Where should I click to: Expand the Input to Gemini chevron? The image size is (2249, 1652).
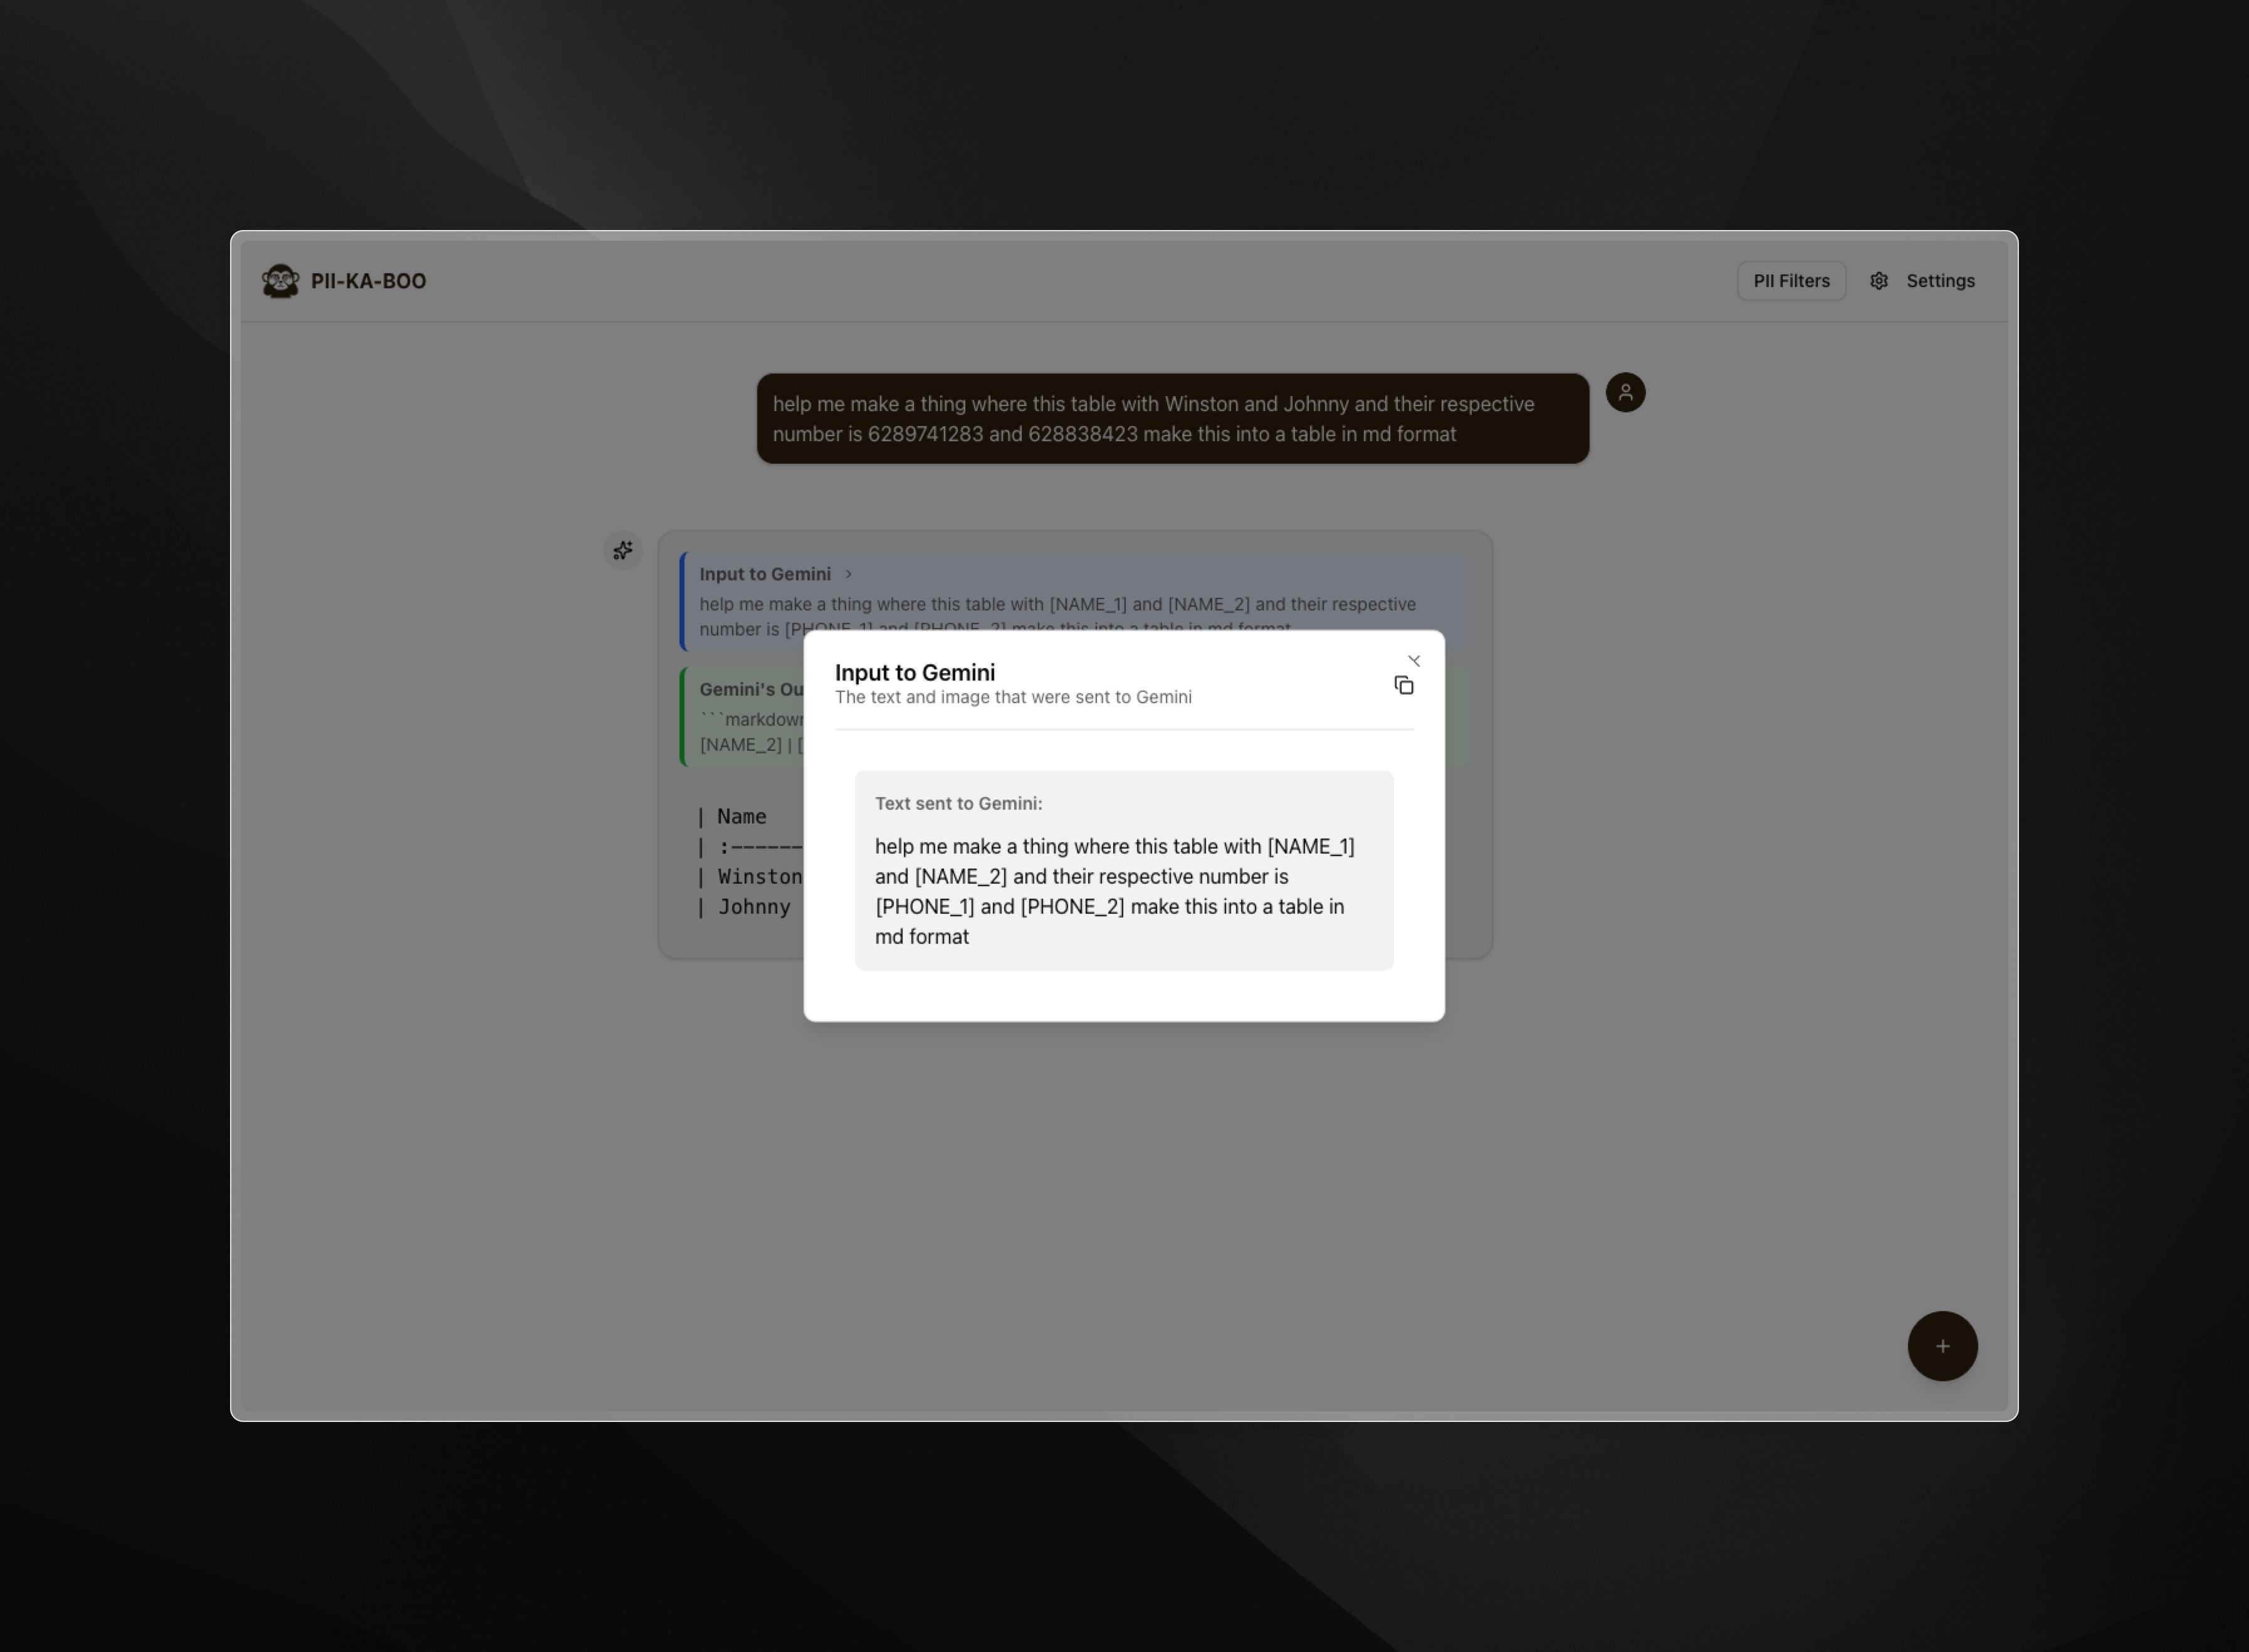(x=848, y=574)
